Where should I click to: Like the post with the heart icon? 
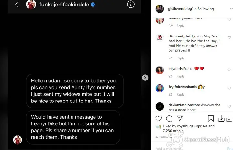point(159,118)
